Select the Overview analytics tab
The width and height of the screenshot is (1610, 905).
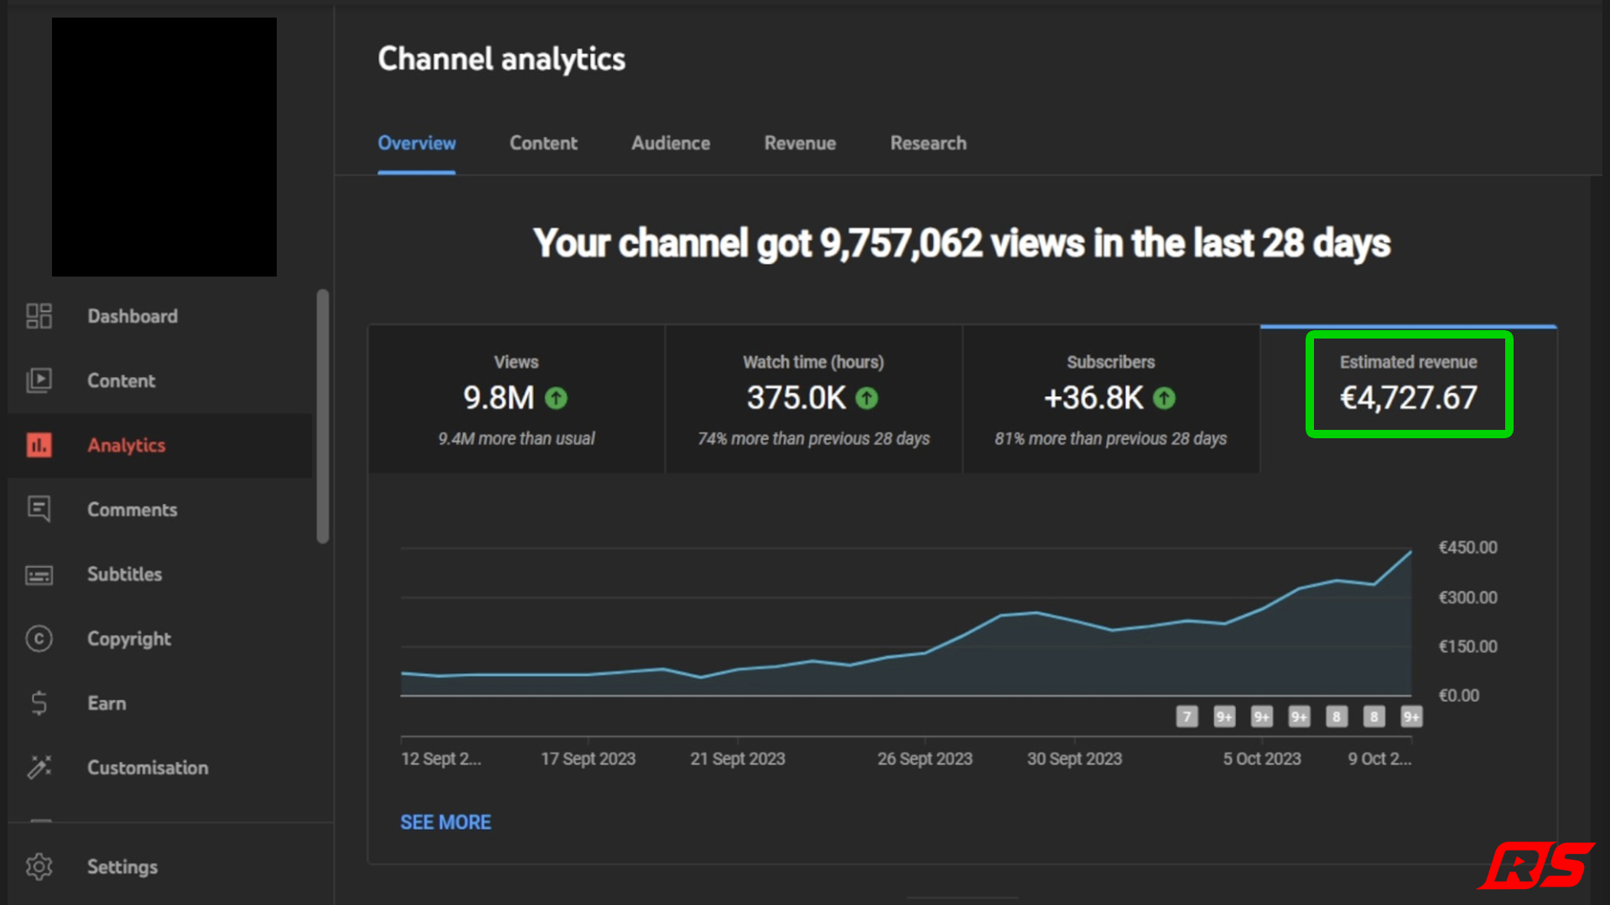417,143
